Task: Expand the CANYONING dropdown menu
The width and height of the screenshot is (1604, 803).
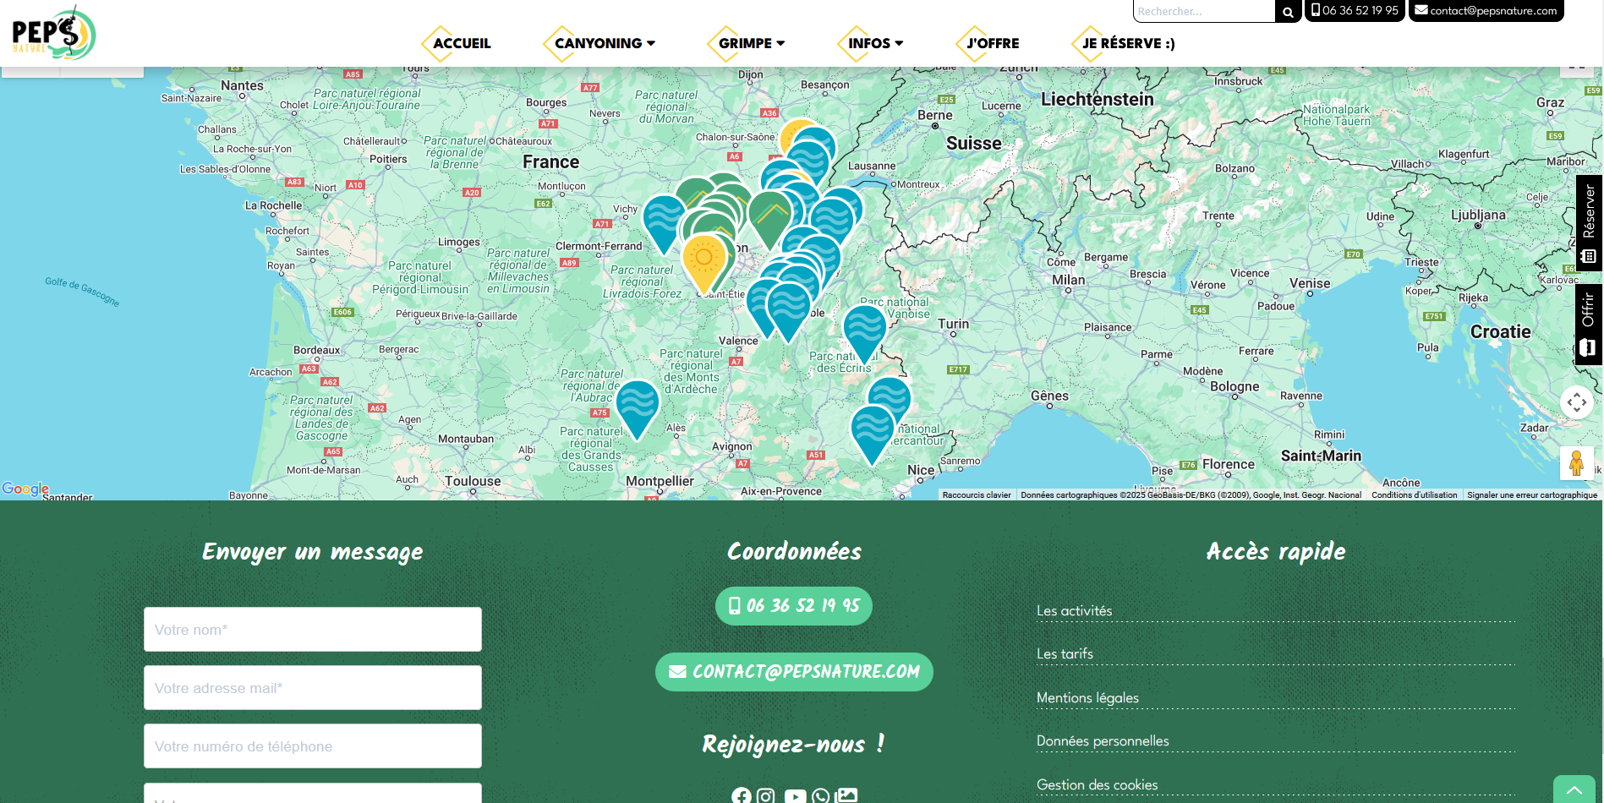Action: tap(604, 43)
